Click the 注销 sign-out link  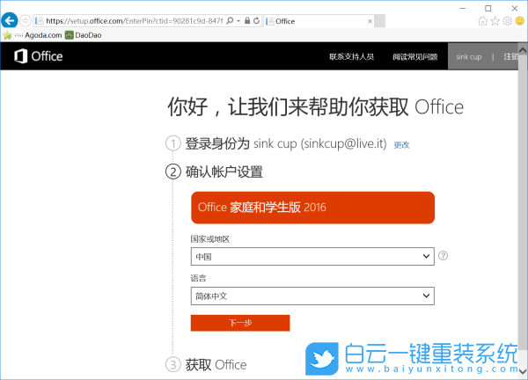pos(510,56)
